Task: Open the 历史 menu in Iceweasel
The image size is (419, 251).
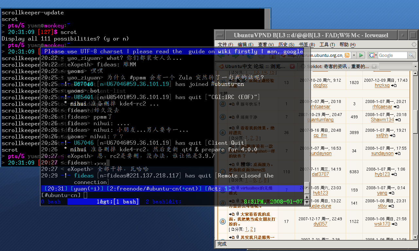Action: pyautogui.click(x=286, y=44)
